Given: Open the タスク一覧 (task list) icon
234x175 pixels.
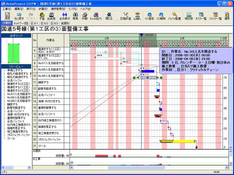Looking at the screenshot, I should click(x=202, y=16).
